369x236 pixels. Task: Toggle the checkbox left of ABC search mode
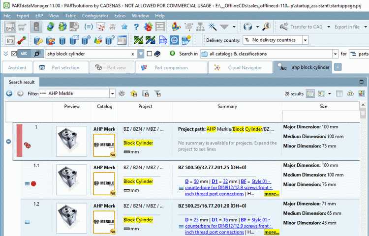click(x=14, y=54)
